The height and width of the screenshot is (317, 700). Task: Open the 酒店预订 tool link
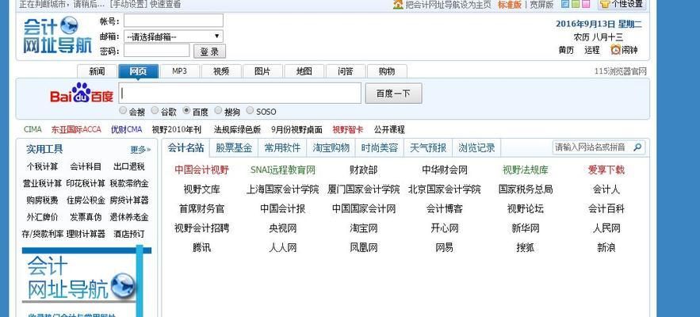(x=129, y=234)
